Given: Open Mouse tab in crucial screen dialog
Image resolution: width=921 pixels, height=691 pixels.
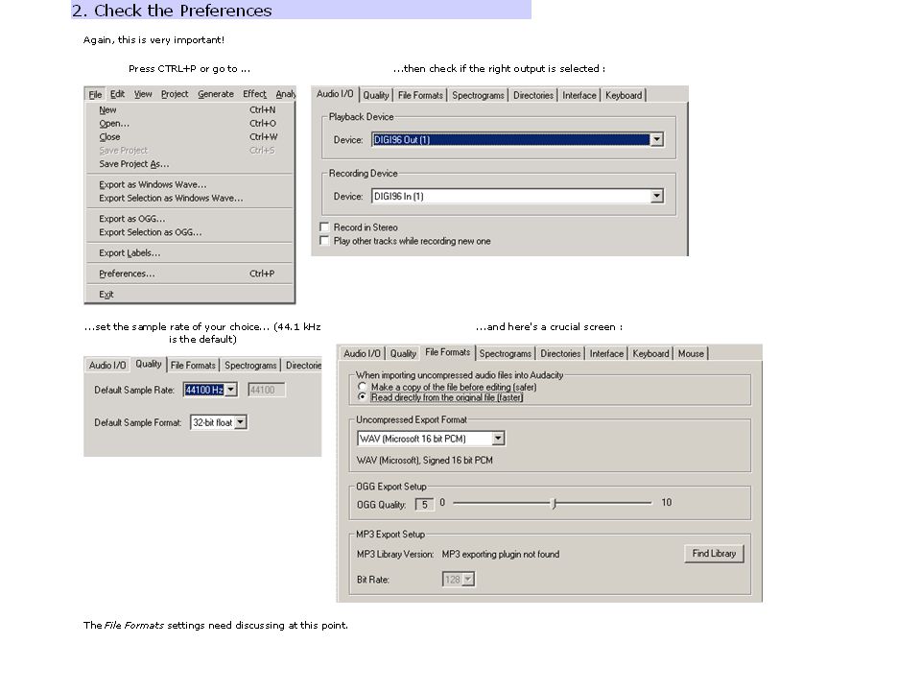Looking at the screenshot, I should (691, 354).
